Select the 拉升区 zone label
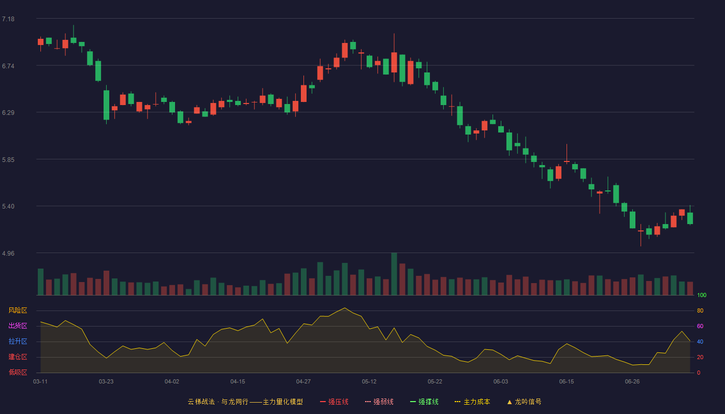Viewport: 725px width, 414px height. coord(18,342)
